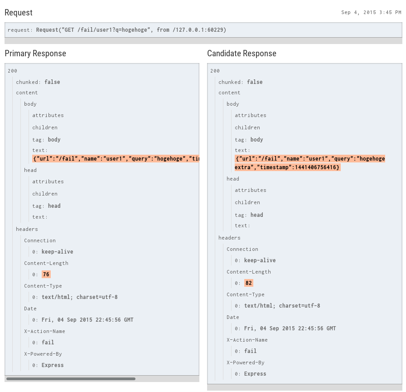Click the head node in Primary Response
The image size is (406, 392).
30,170
